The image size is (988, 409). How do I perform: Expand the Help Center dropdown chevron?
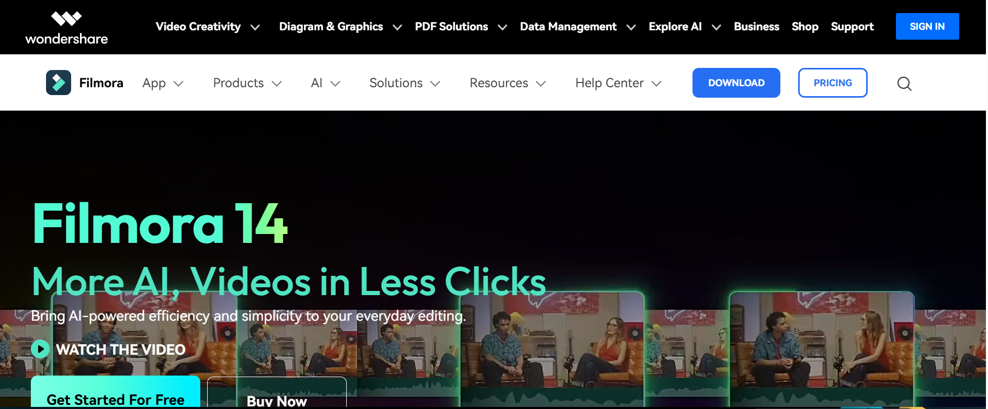[657, 84]
